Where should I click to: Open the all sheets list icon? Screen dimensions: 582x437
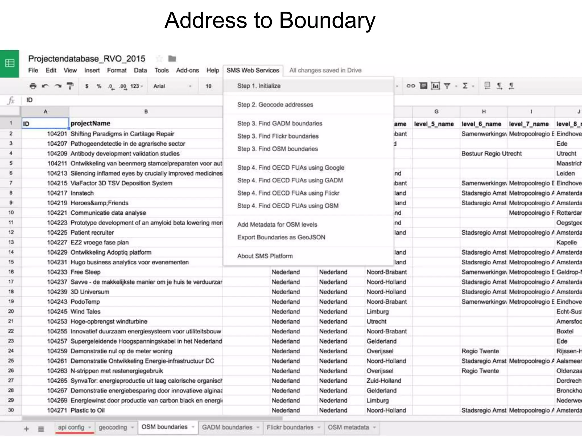point(41,429)
